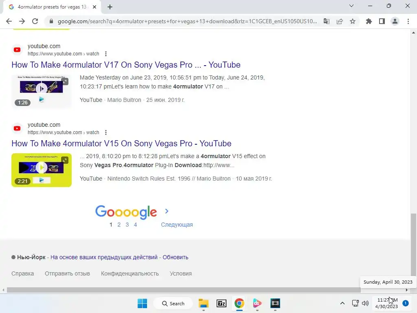Click the taskbar Search box
Screen dimensions: 417x313
173,303
